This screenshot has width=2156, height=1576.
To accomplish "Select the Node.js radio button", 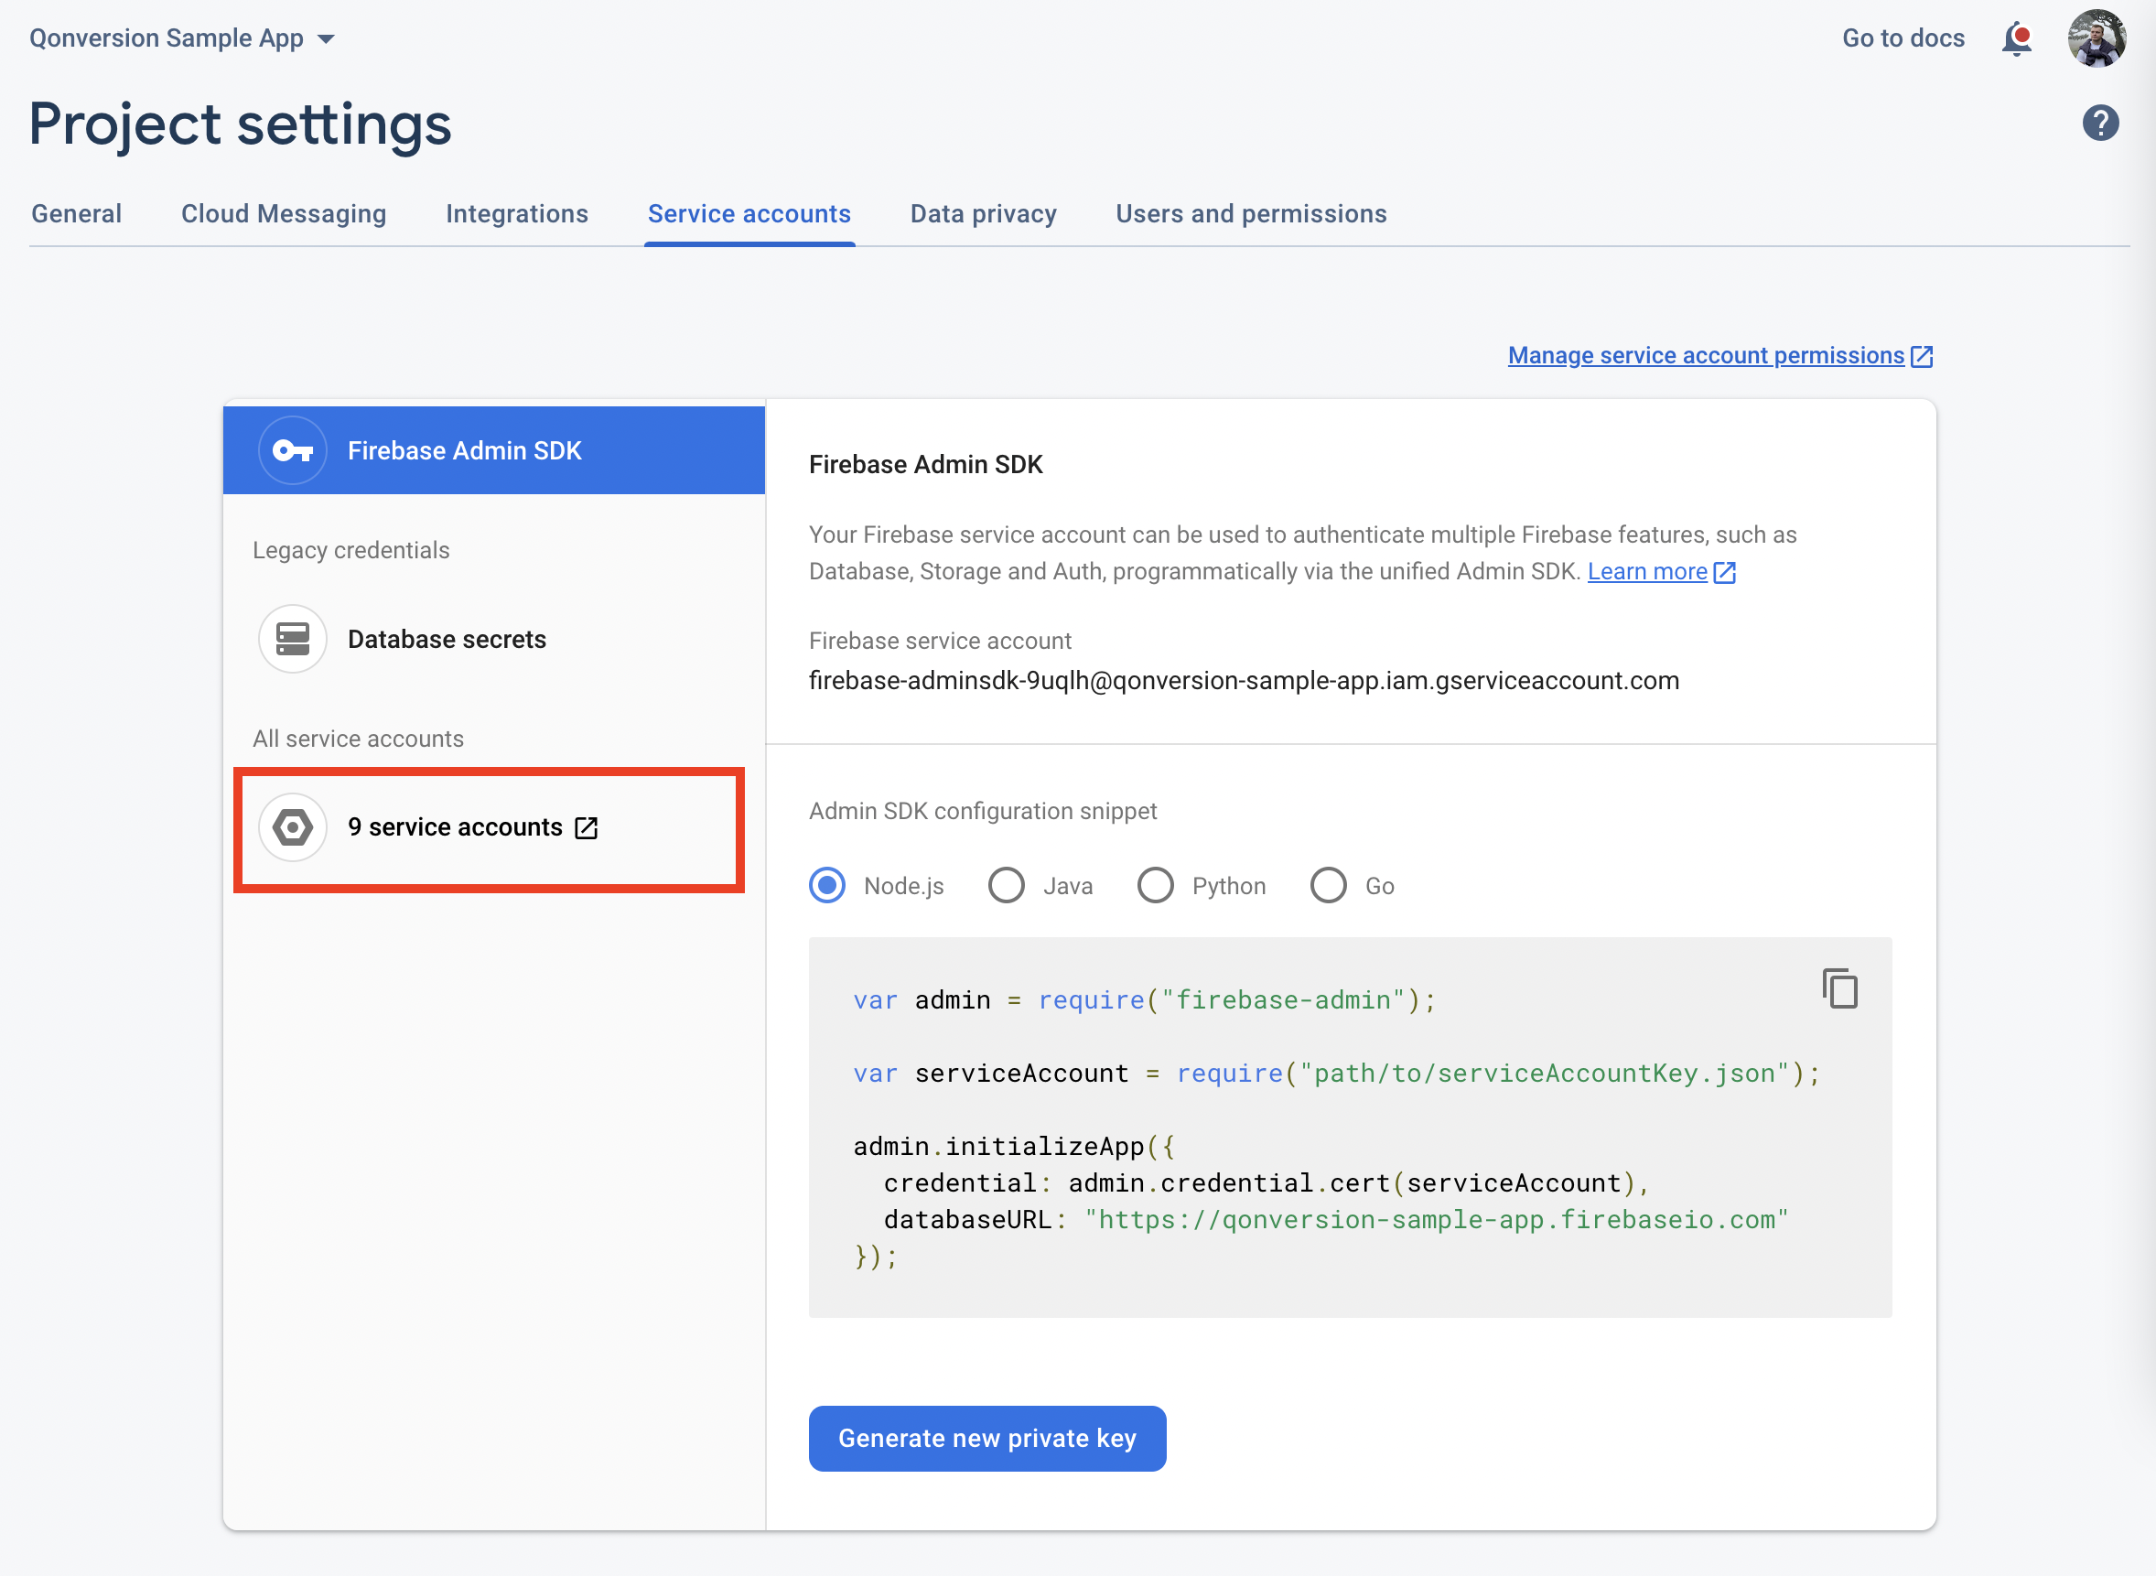I will click(x=827, y=885).
